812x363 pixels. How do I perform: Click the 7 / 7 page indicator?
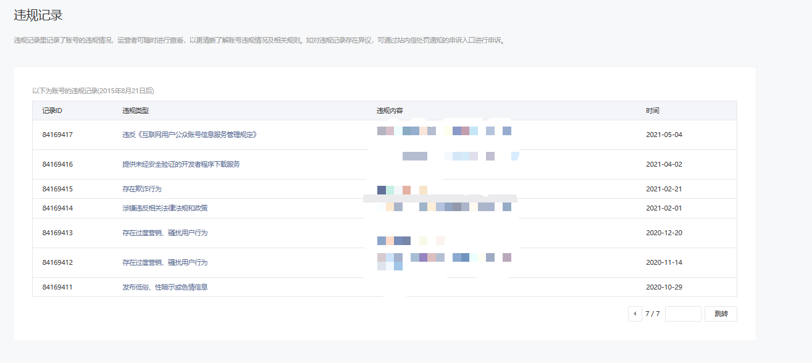653,314
